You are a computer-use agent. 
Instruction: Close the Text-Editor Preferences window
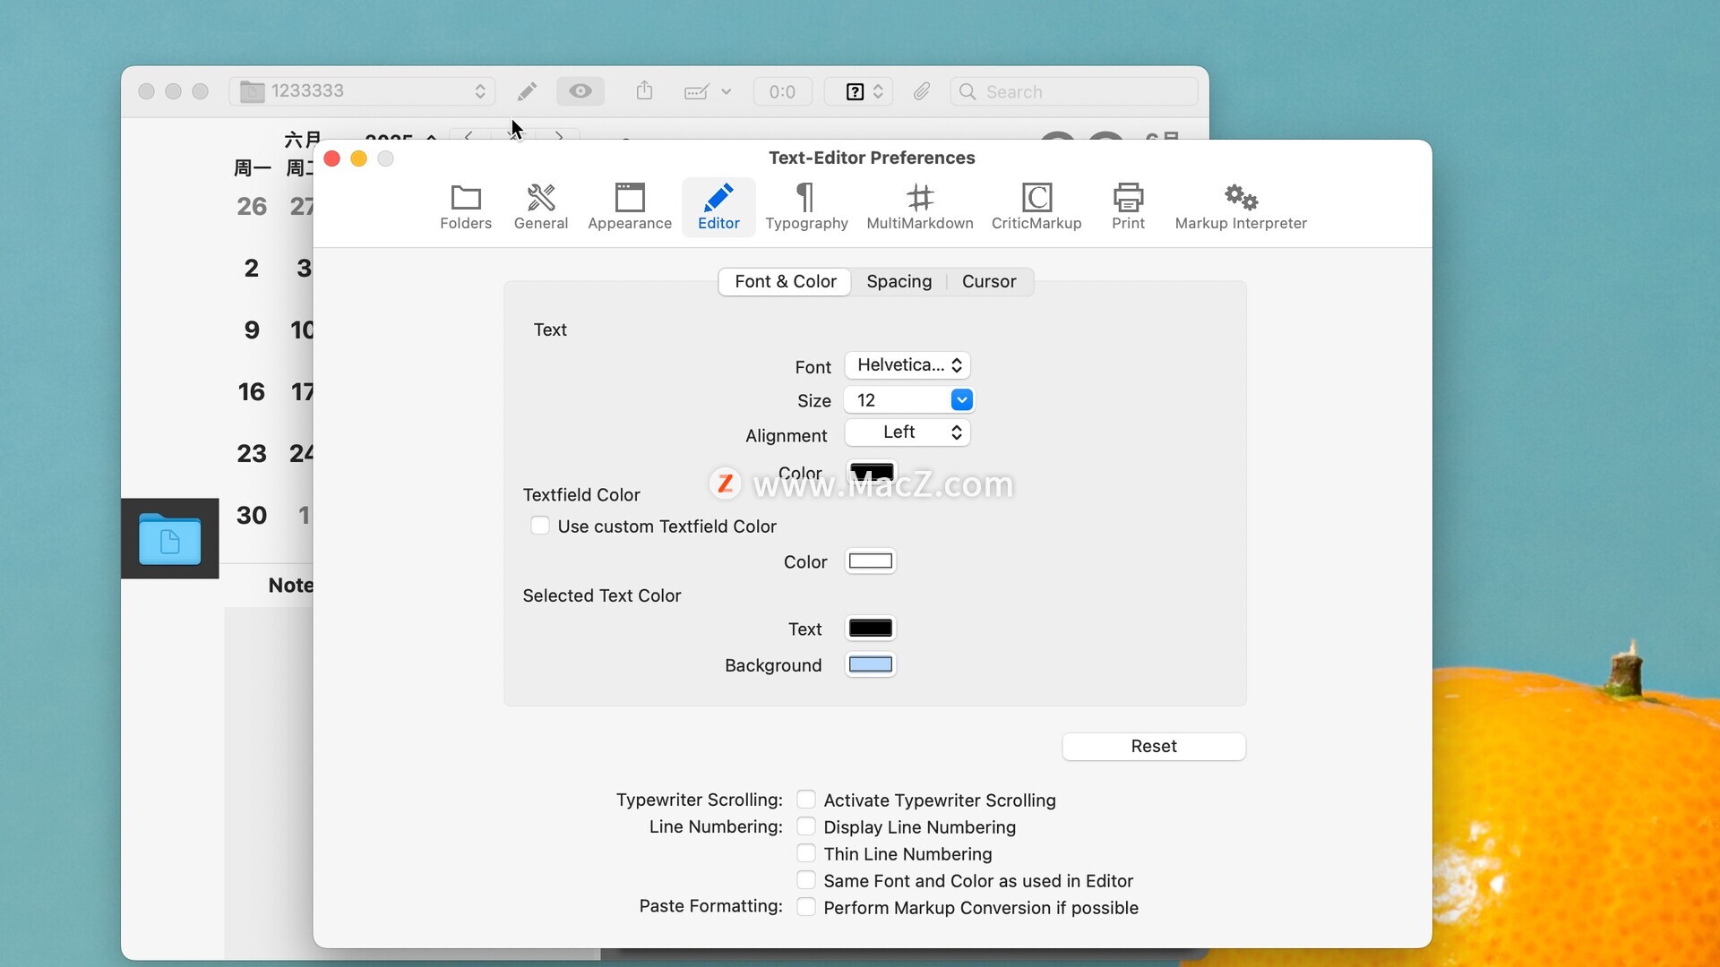coord(331,158)
